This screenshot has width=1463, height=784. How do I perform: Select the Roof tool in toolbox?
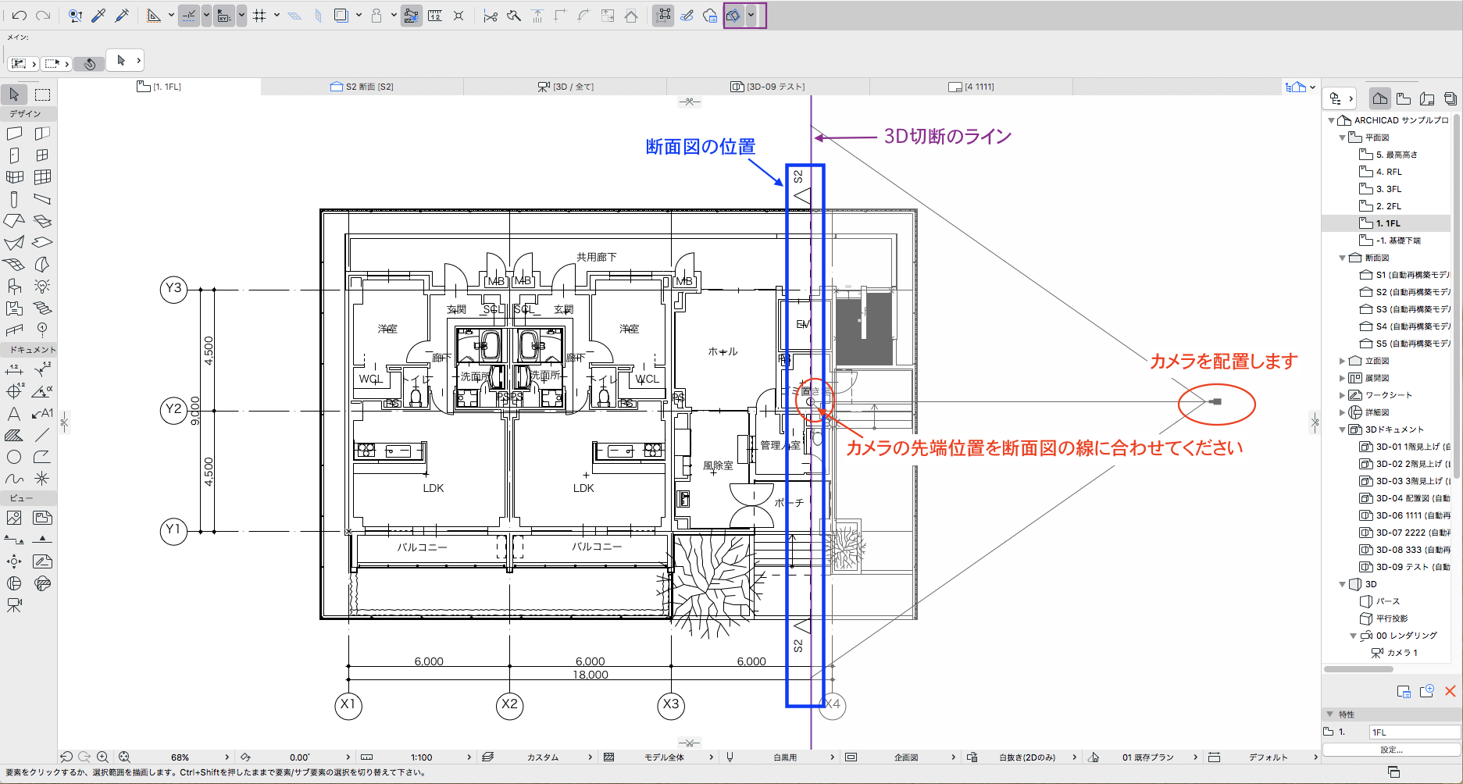click(x=14, y=221)
